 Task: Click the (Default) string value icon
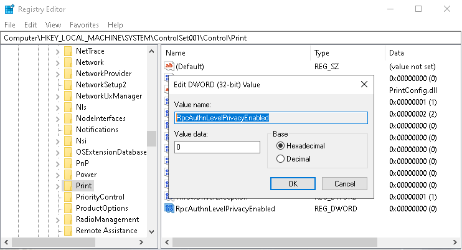click(169, 66)
